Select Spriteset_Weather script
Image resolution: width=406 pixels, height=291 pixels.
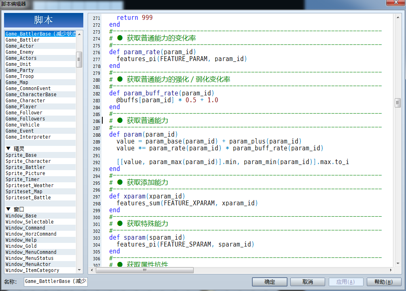pos(41,186)
